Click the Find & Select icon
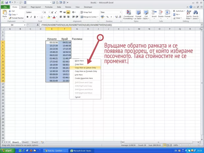This screenshot has height=153, width=204. tap(196, 13)
